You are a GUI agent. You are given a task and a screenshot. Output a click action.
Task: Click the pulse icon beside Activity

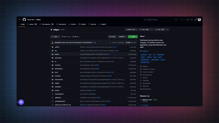click(x=141, y=78)
